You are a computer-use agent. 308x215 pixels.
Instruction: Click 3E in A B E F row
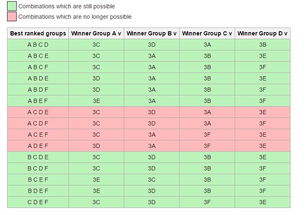point(96,101)
